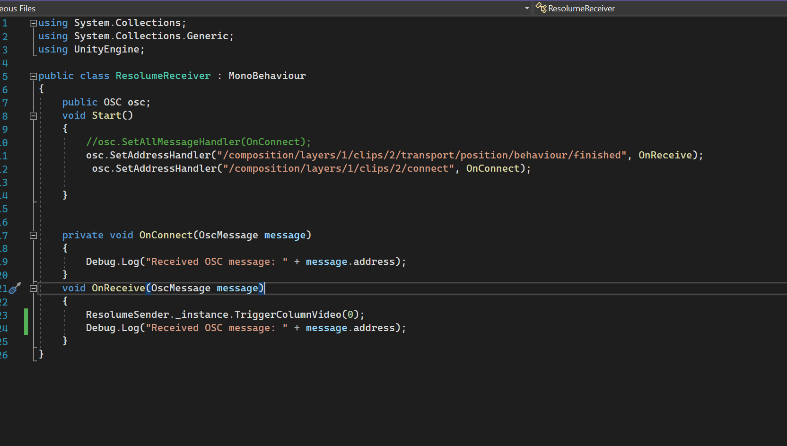This screenshot has width=787, height=446.
Task: Click the ResolumeReceiver class icon in navigation bar
Action: (541, 8)
